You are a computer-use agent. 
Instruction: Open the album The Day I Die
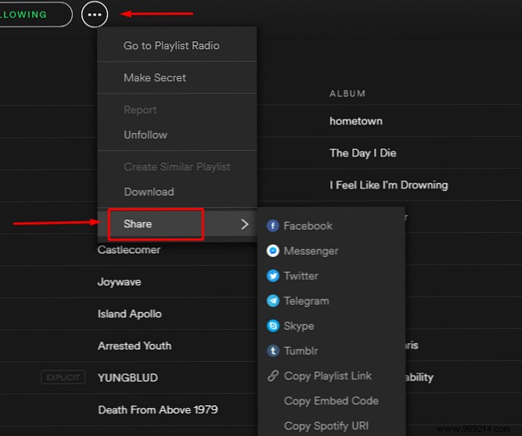coord(363,153)
